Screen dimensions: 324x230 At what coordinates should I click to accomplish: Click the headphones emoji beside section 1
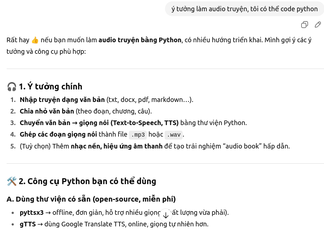coord(12,87)
